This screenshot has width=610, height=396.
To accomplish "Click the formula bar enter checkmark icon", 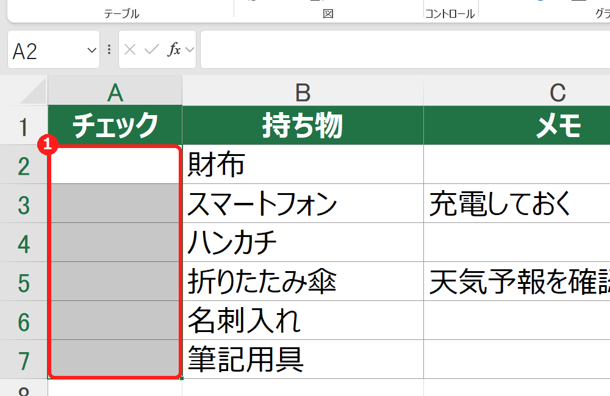I will tap(152, 50).
